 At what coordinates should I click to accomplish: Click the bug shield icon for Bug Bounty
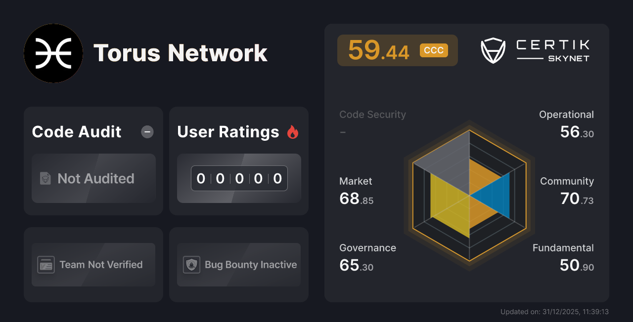click(x=192, y=265)
